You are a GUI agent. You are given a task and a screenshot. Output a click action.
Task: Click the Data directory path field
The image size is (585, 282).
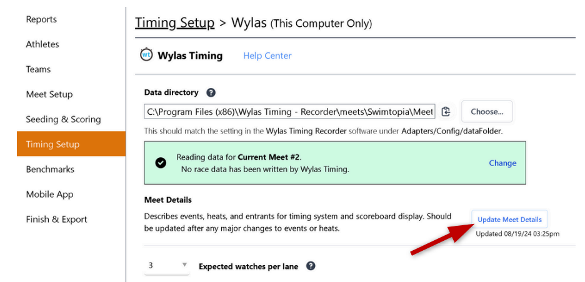(x=289, y=112)
